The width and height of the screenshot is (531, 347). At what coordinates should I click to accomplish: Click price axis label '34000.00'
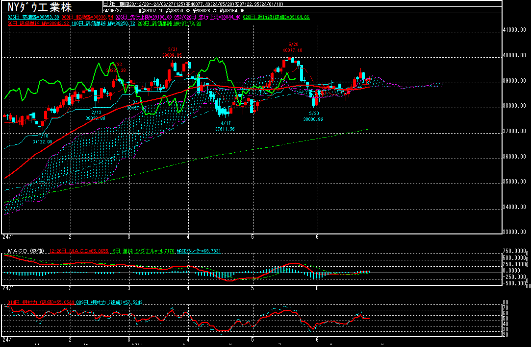[514, 207]
